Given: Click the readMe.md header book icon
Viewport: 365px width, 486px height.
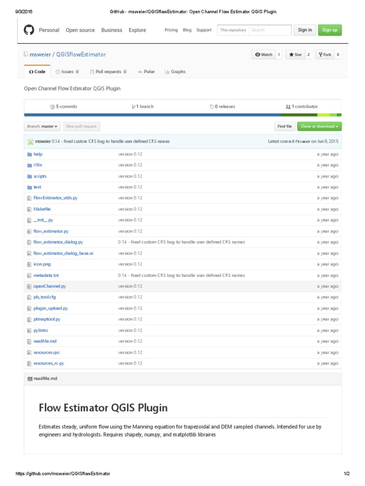Looking at the screenshot, I should pyautogui.click(x=30, y=379).
